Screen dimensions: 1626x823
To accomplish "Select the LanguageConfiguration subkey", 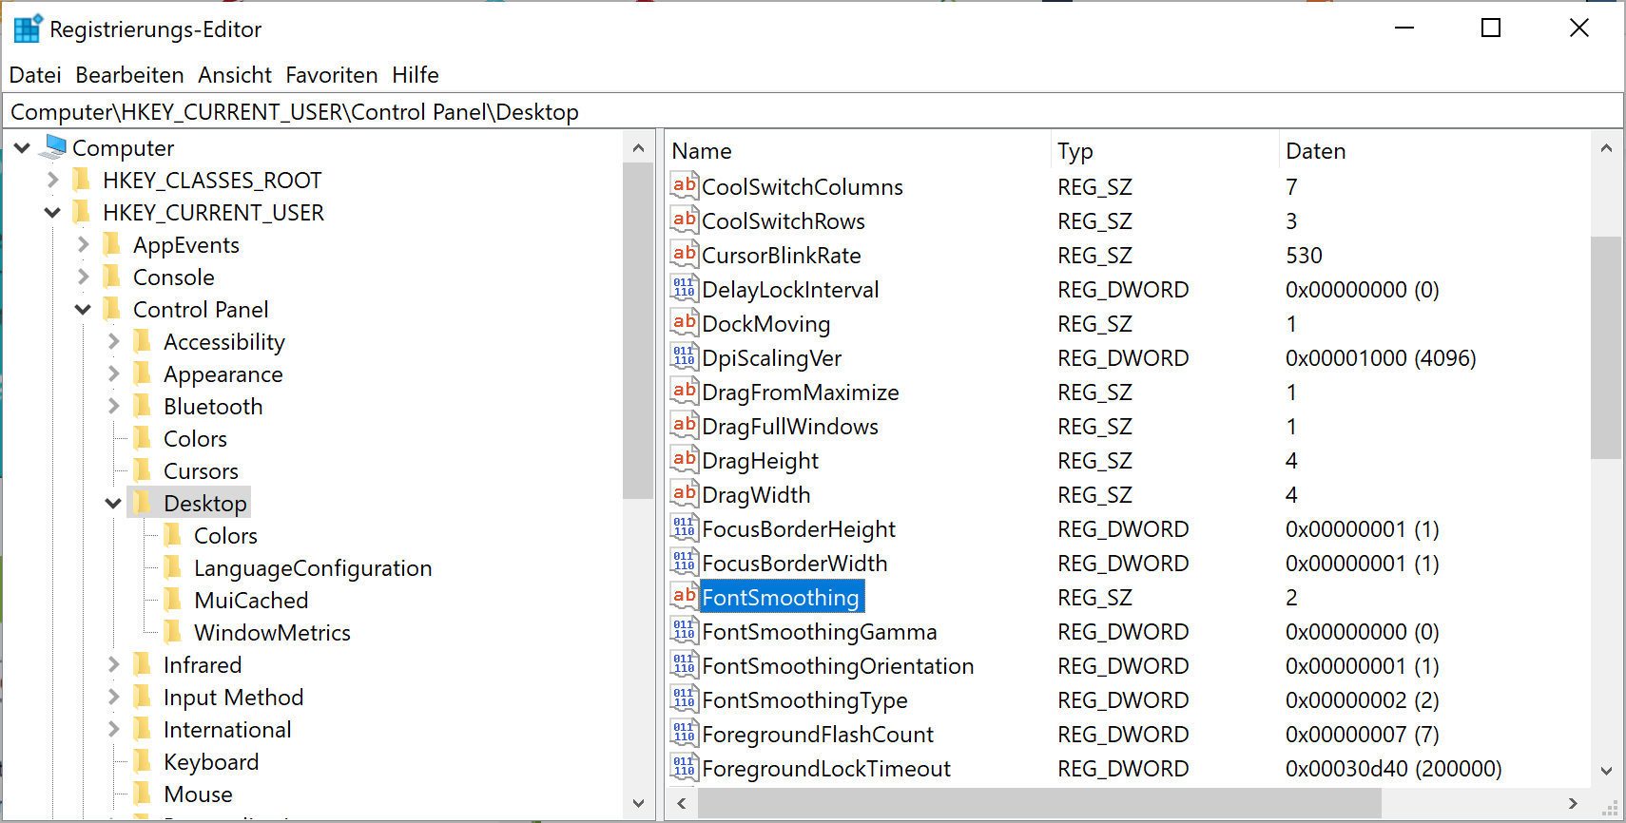I will tap(313, 567).
